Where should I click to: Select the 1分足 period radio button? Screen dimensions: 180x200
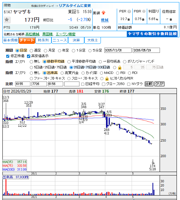73,51
